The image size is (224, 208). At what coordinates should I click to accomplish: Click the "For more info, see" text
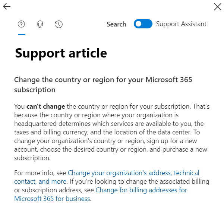(40, 173)
